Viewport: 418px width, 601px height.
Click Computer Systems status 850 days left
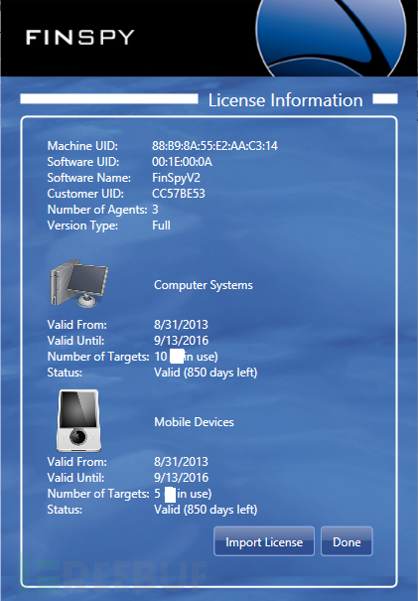206,373
